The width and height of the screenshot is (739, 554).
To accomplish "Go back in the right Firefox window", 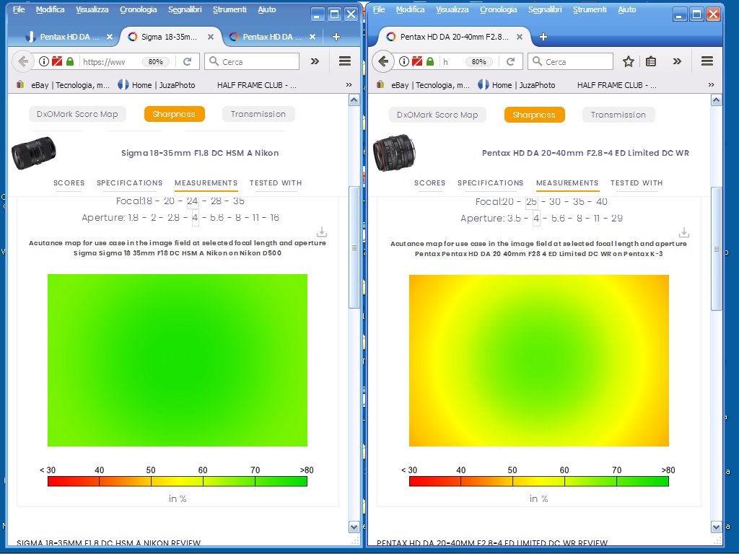I will [x=383, y=61].
